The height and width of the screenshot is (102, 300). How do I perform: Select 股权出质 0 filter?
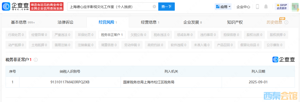(254, 35)
